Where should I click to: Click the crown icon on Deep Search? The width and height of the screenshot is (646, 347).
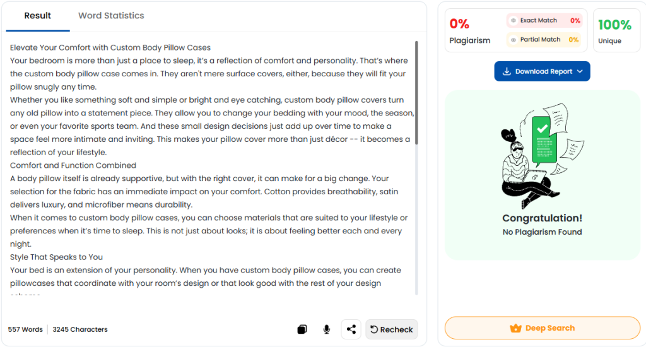point(515,329)
